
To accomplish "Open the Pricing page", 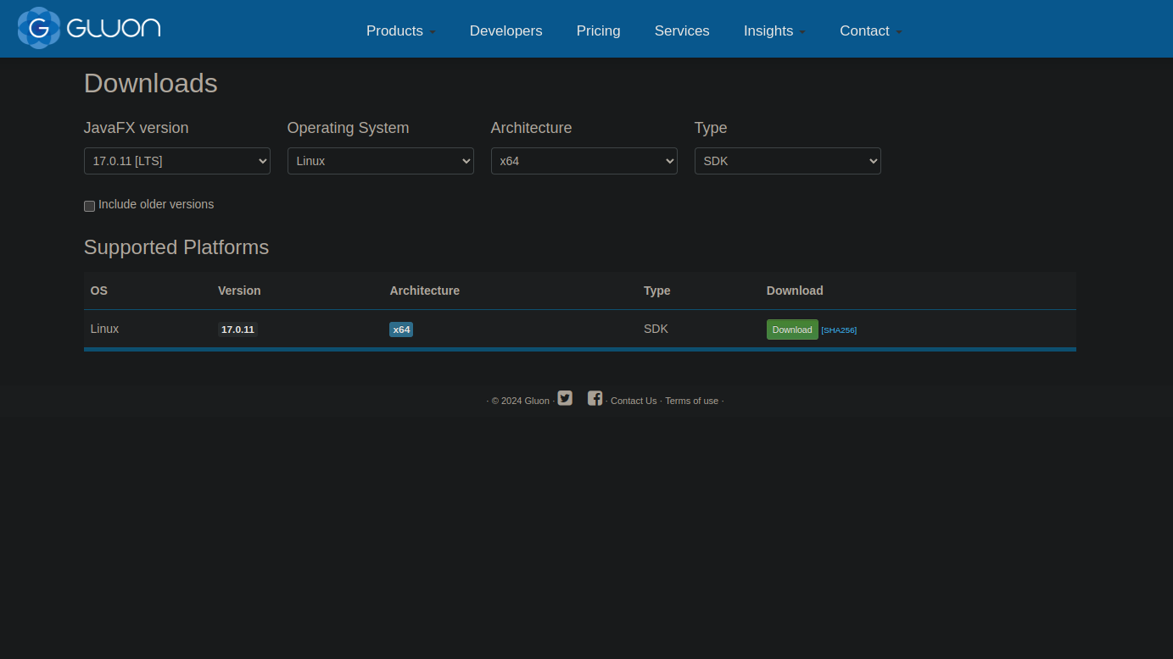I will click(x=598, y=30).
